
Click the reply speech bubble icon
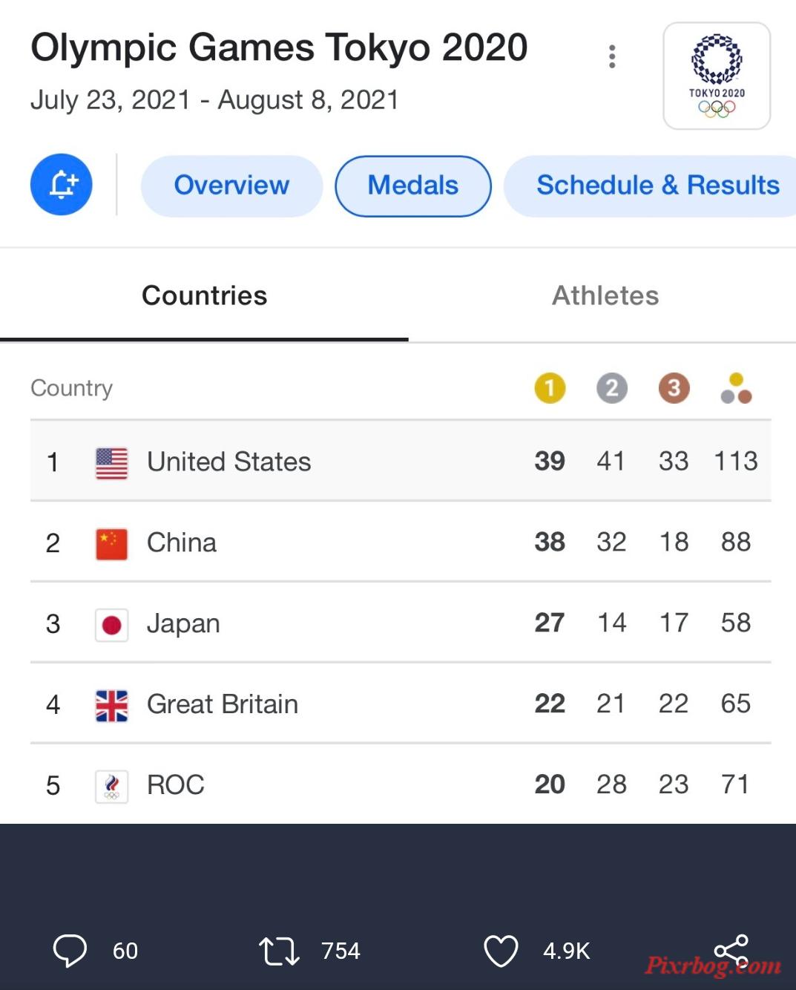(70, 951)
